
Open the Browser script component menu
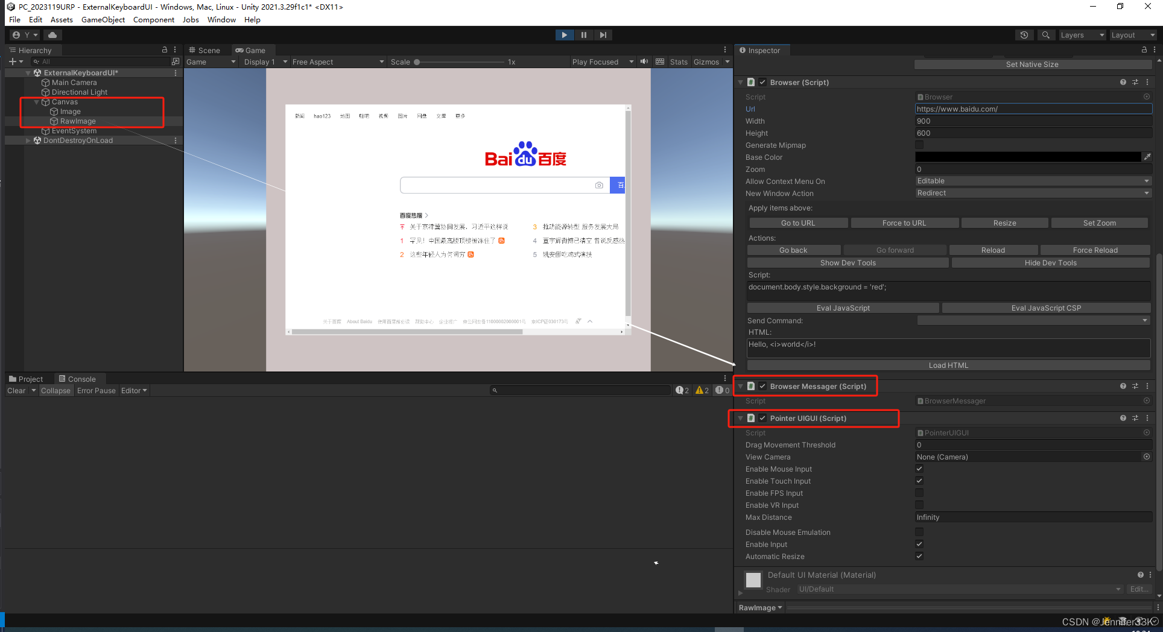tap(1147, 82)
